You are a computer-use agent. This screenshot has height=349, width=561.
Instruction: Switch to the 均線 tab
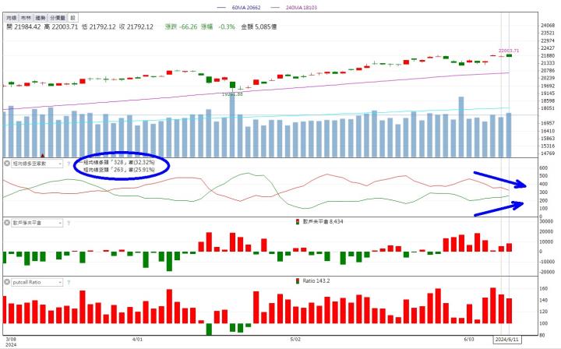point(12,17)
